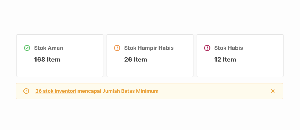The image size is (300, 130).
Task: Click the "26 Item" count in the middle card
Action: pos(136,60)
